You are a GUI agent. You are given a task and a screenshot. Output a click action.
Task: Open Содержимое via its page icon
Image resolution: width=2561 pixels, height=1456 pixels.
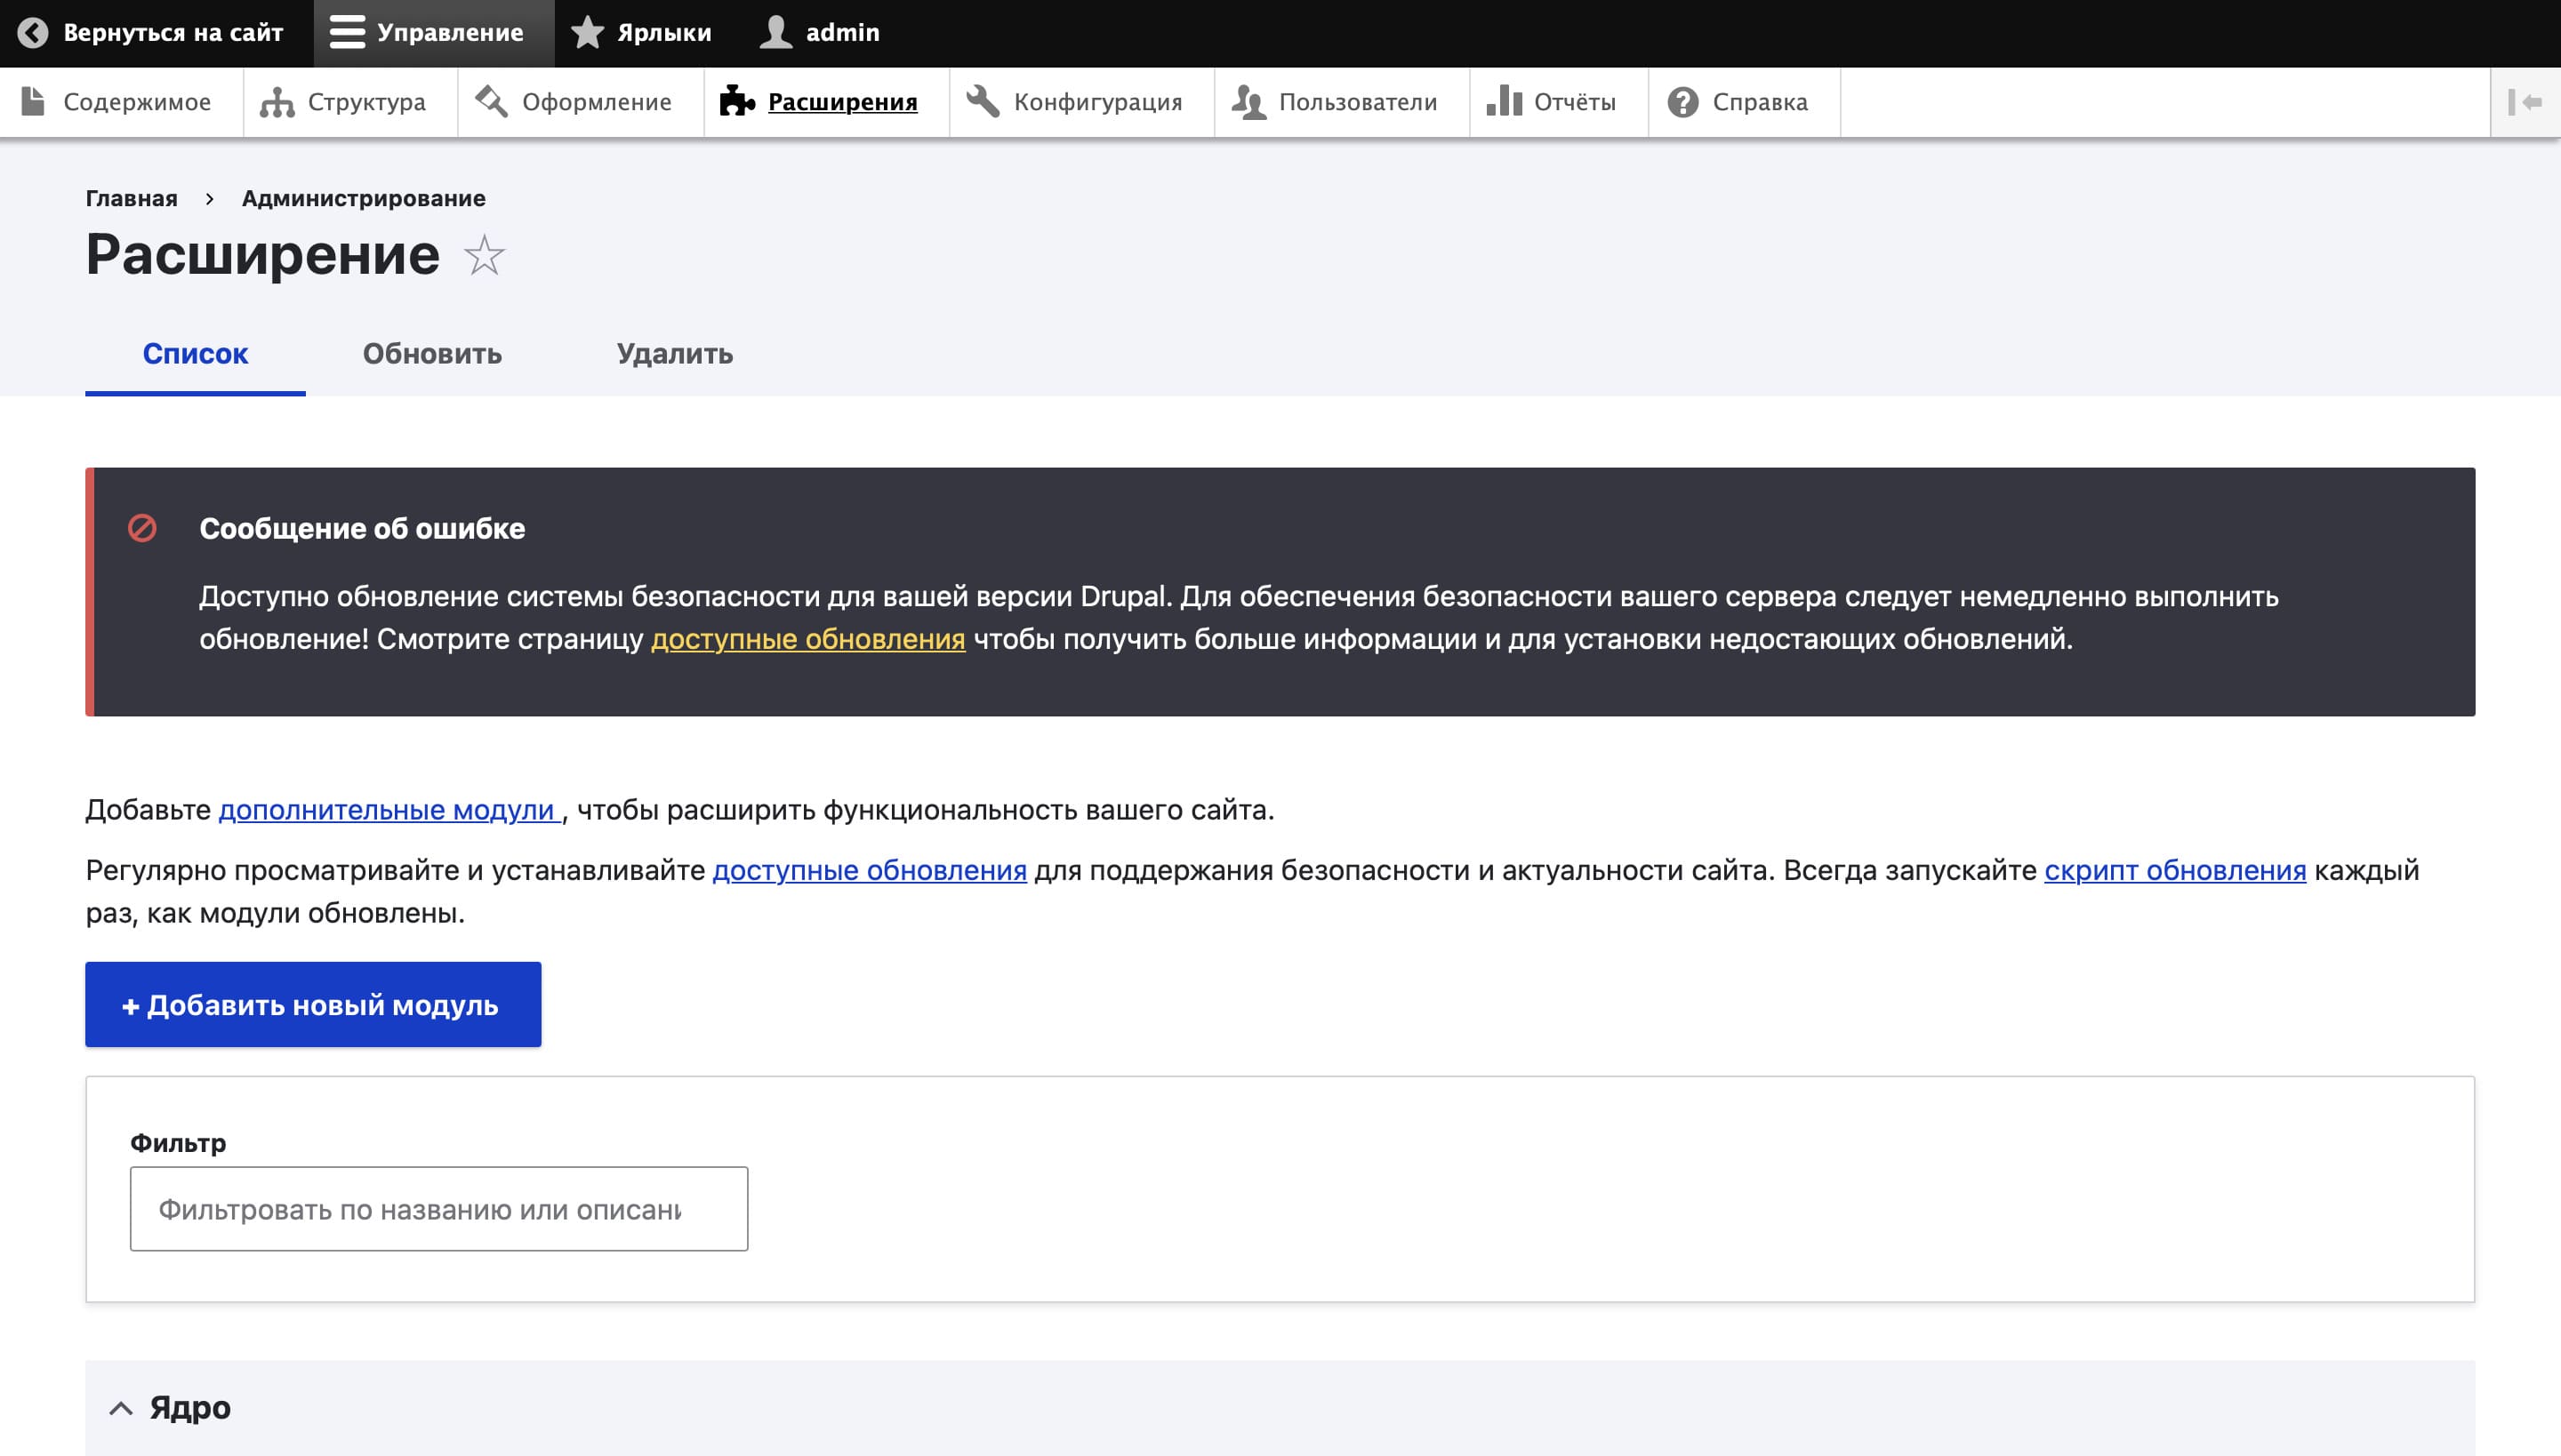pos(33,102)
